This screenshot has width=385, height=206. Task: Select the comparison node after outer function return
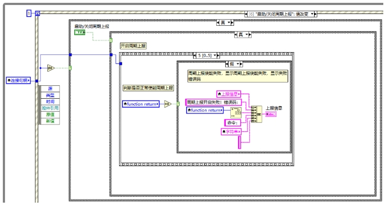click(x=168, y=104)
